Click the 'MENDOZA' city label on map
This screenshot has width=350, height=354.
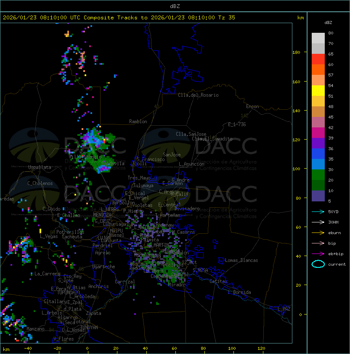pos(102,215)
